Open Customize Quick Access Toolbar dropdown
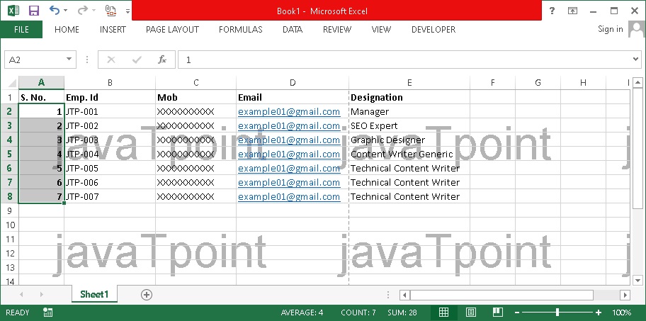Image resolution: width=646 pixels, height=321 pixels. click(x=127, y=11)
